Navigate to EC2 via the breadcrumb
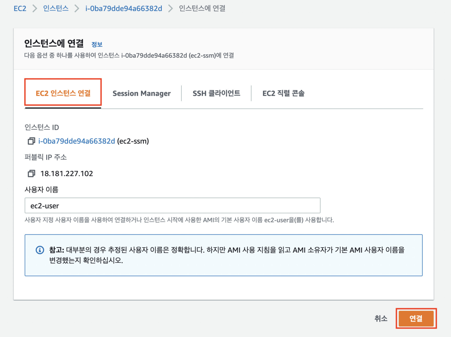Screen dimensions: 451x337 tap(19, 8)
